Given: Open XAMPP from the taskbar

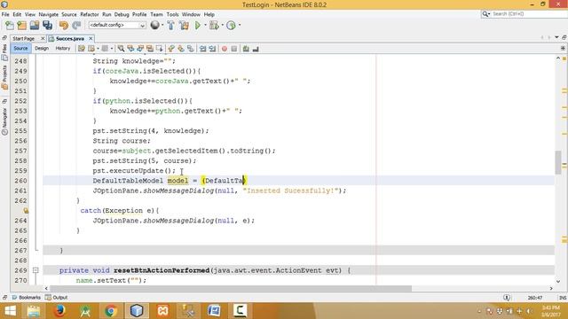Looking at the screenshot, I should (162, 311).
